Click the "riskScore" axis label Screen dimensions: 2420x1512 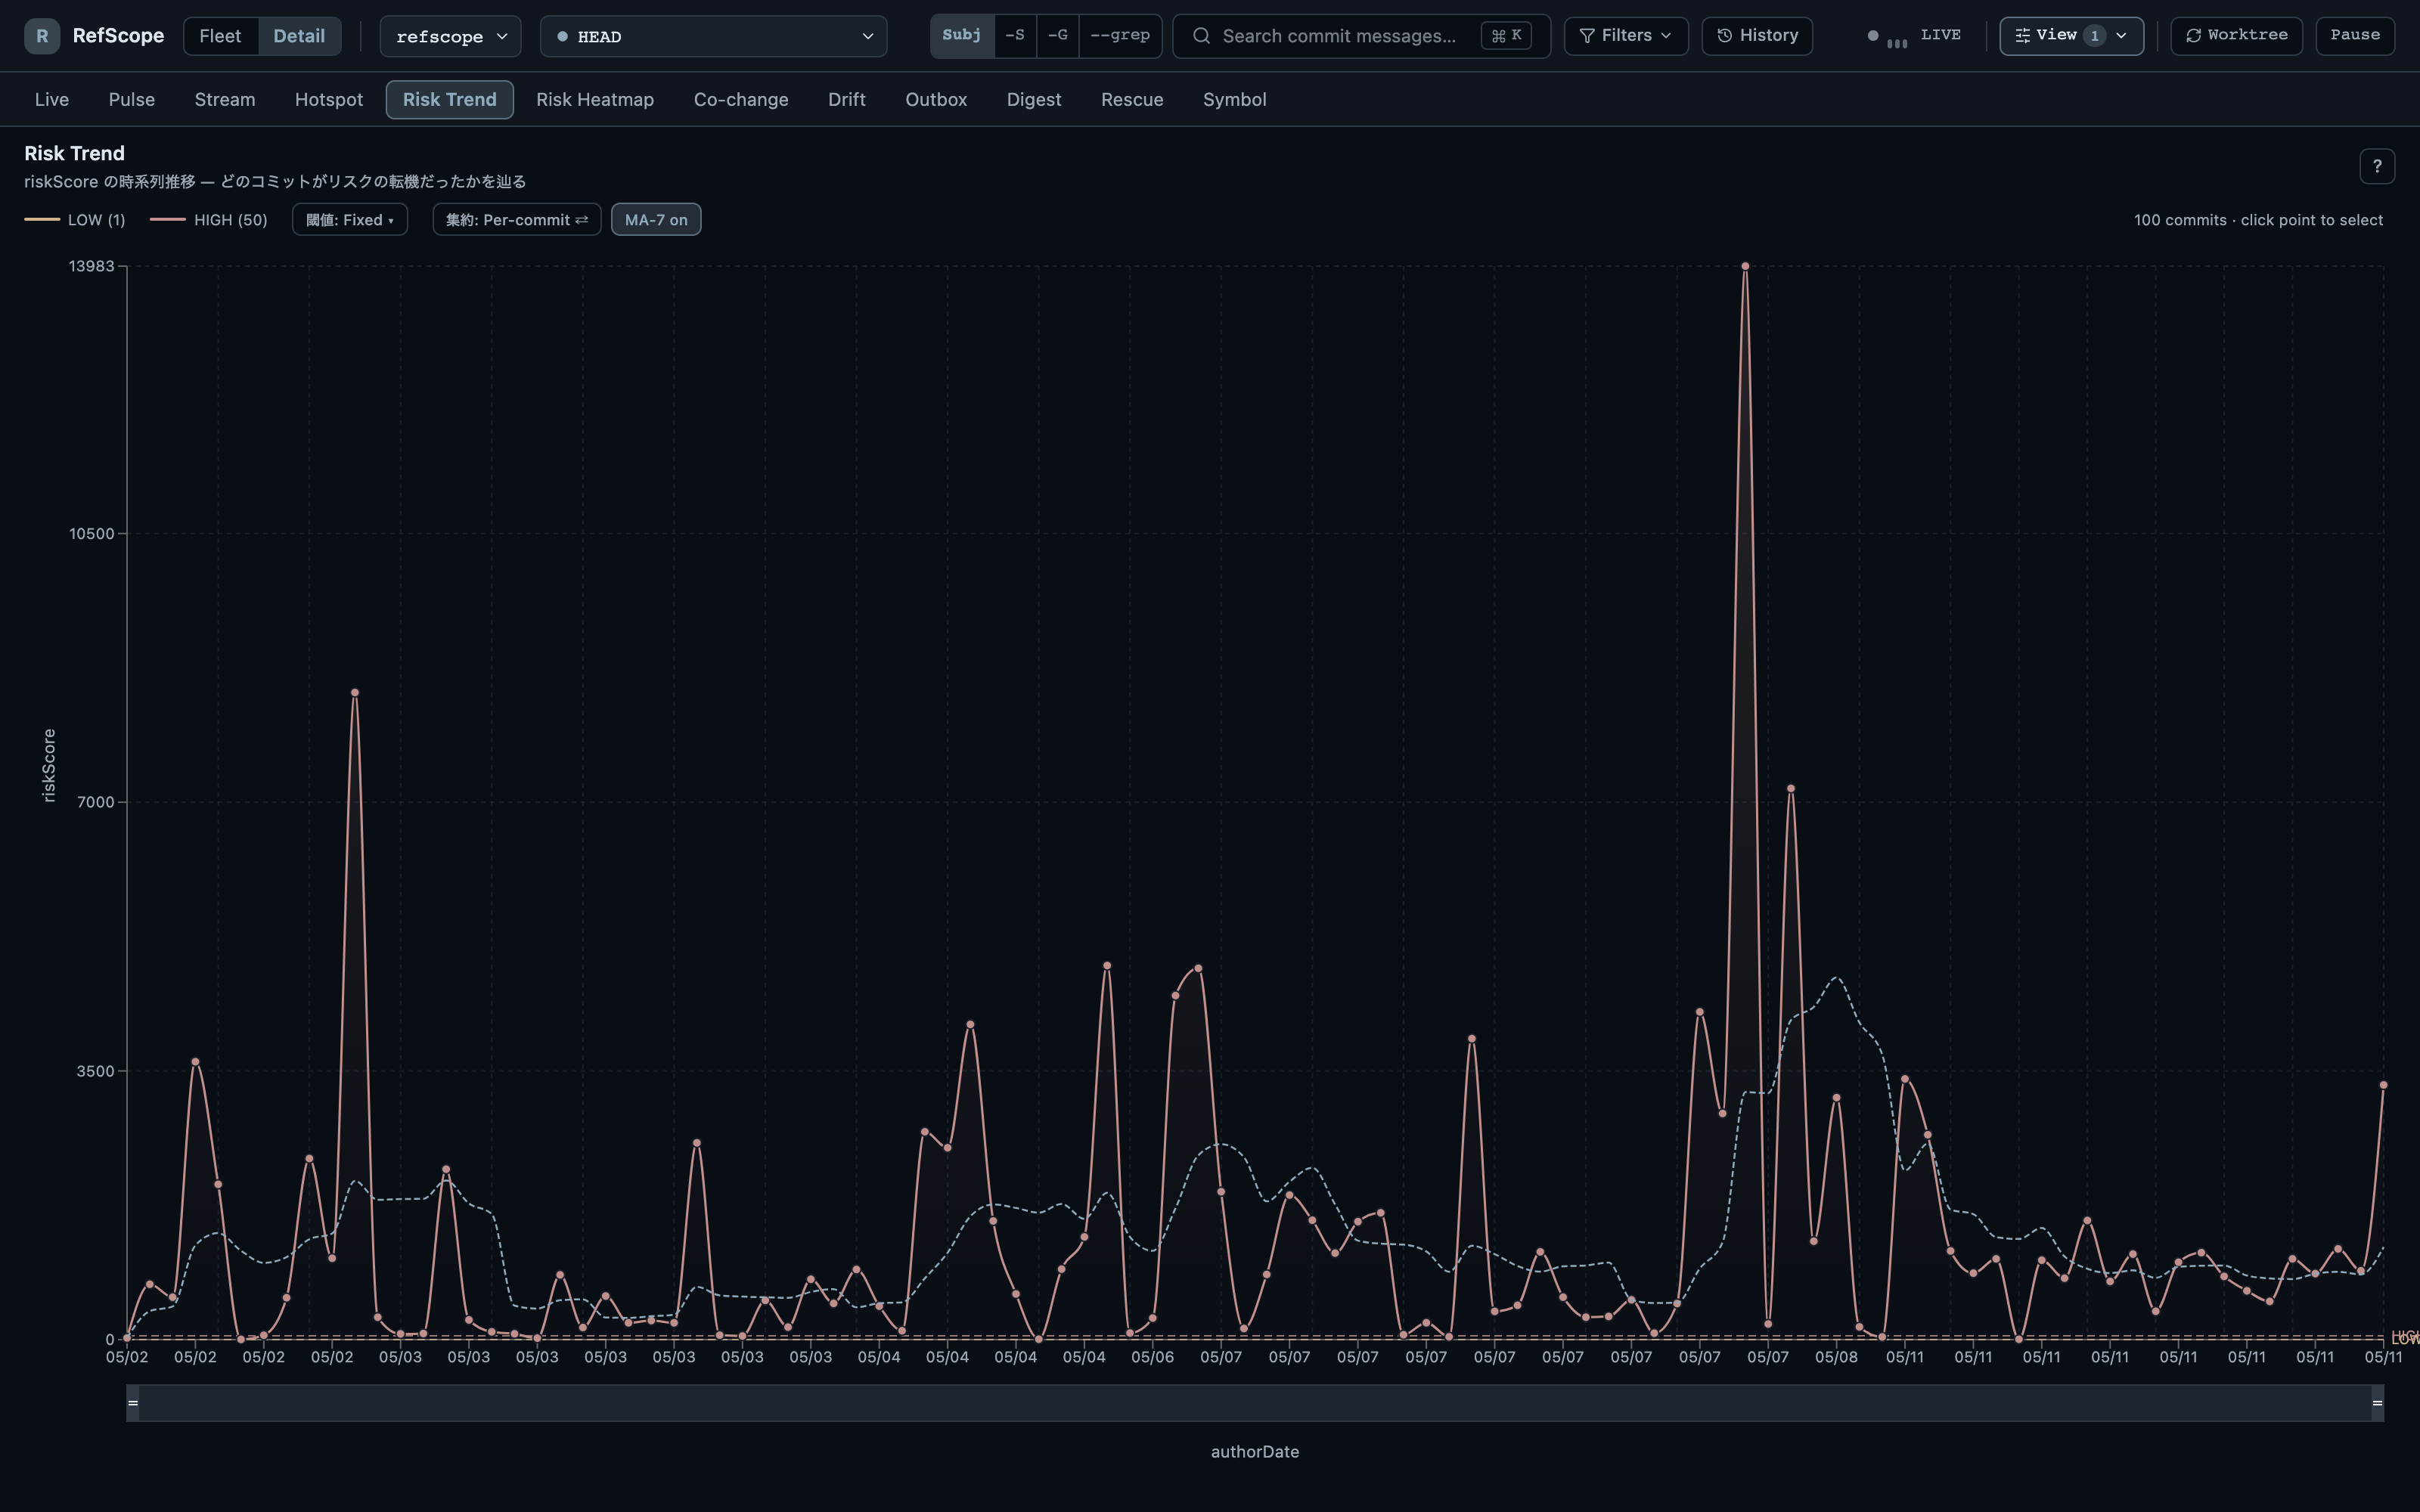pyautogui.click(x=49, y=765)
